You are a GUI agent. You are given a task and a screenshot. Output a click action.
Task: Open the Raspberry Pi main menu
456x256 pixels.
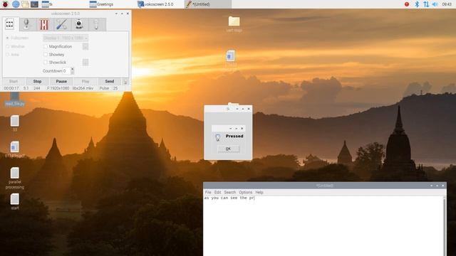[5, 4]
